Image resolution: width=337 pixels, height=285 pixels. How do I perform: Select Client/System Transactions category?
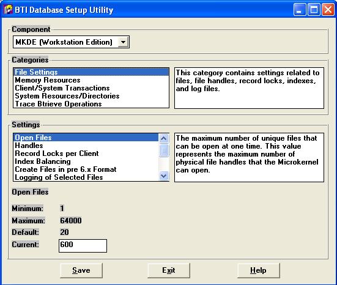tap(91, 88)
